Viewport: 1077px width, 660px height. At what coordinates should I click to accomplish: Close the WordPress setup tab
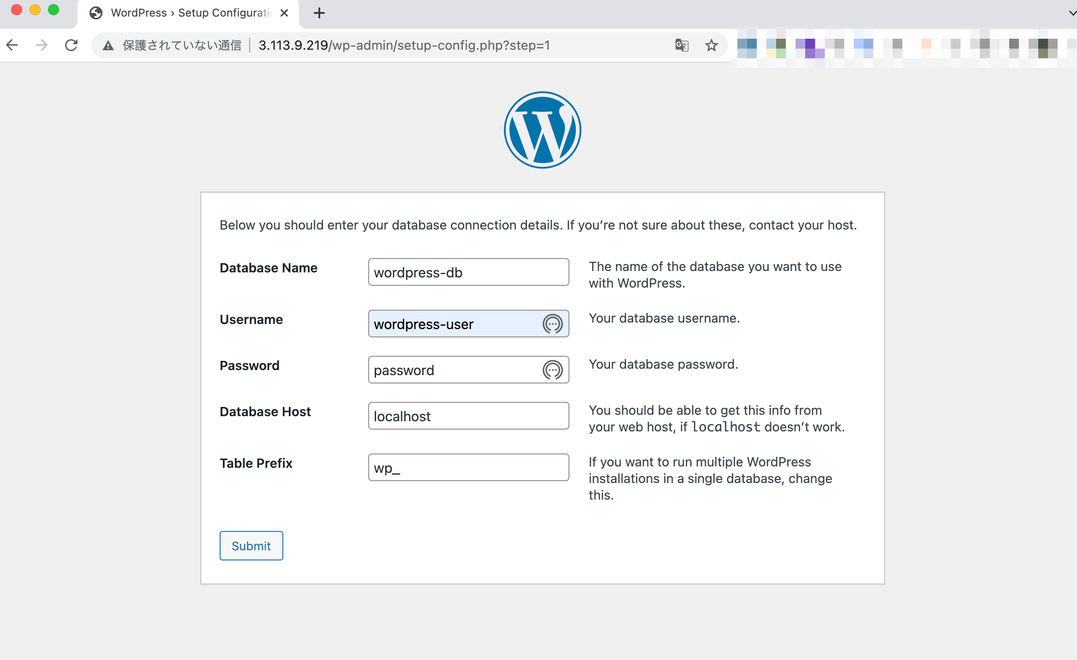tap(284, 13)
